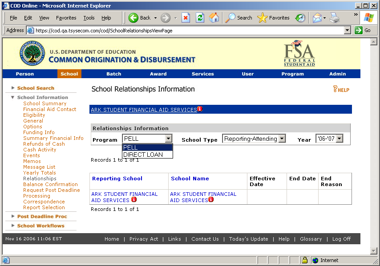Click the info icon in blue school header
Image resolution: width=380 pixels, height=266 pixels.
(200, 109)
